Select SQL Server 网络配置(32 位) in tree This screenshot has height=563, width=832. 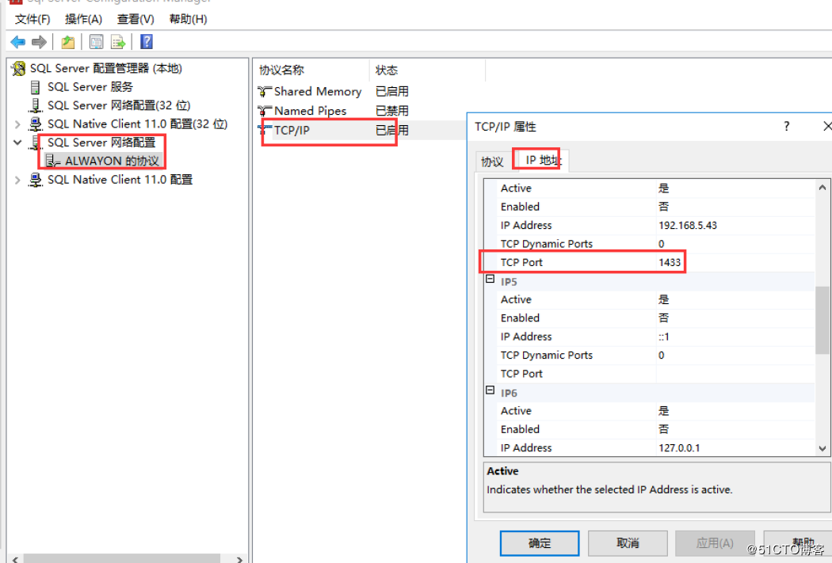119,105
